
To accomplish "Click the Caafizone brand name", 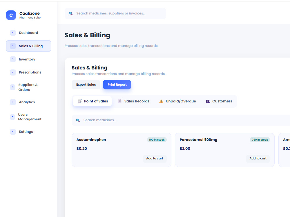I will pos(29,13).
